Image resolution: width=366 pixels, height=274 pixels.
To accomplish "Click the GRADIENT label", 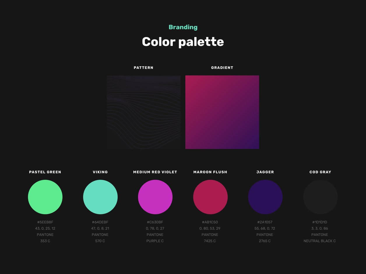I will 222,68.
